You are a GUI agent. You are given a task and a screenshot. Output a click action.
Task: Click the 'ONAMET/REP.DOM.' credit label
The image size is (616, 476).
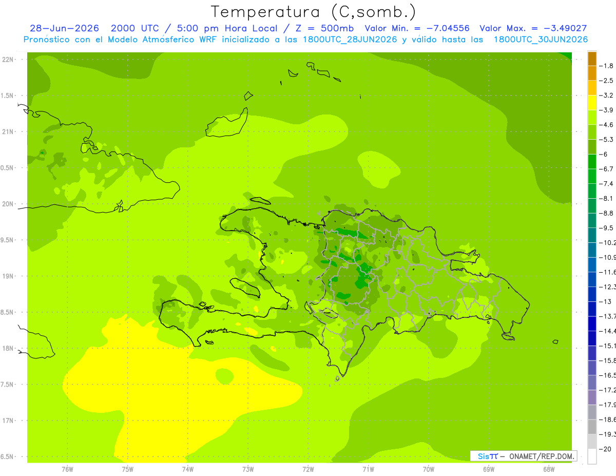tap(541, 456)
